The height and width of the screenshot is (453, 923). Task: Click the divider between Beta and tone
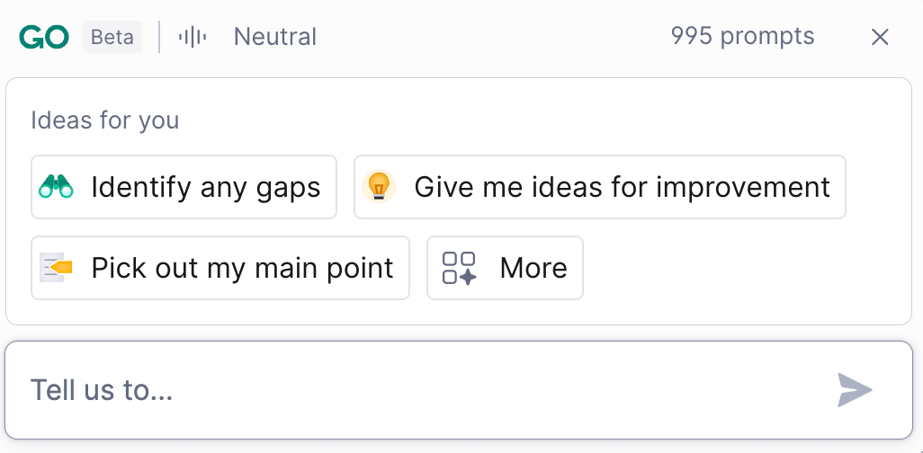tap(159, 37)
